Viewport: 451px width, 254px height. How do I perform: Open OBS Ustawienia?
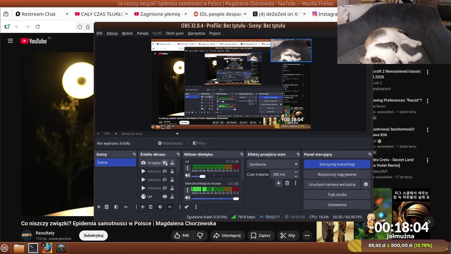[x=337, y=205]
